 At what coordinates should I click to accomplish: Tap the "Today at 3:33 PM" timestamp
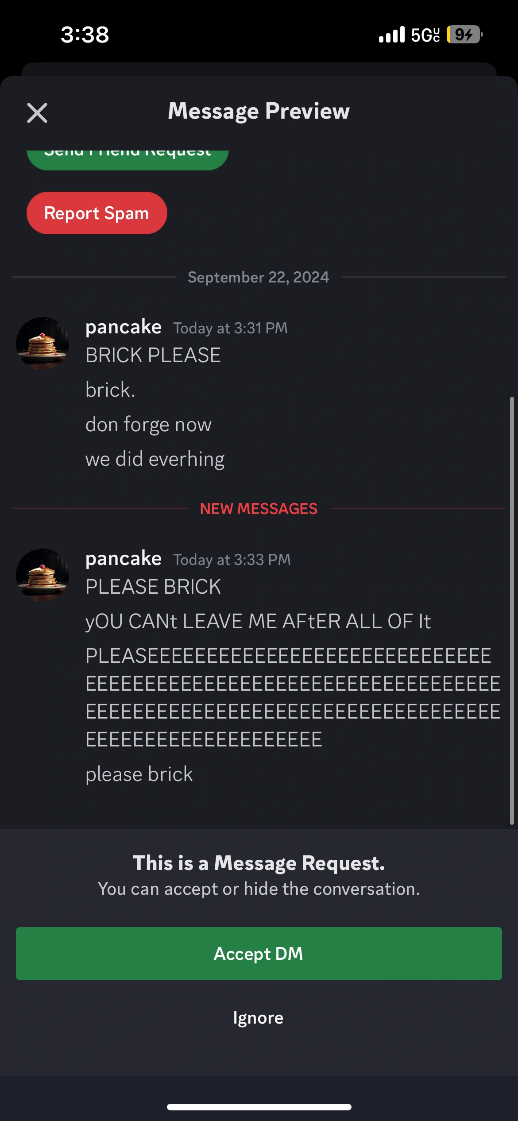tap(232, 560)
